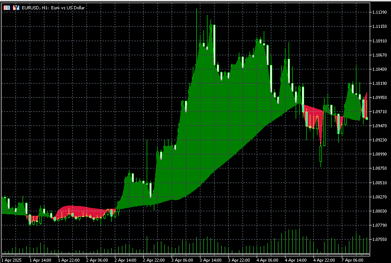This screenshot has width=391, height=263.
Task: Click the '1 Apr 2025' date label
Action: tap(12, 260)
